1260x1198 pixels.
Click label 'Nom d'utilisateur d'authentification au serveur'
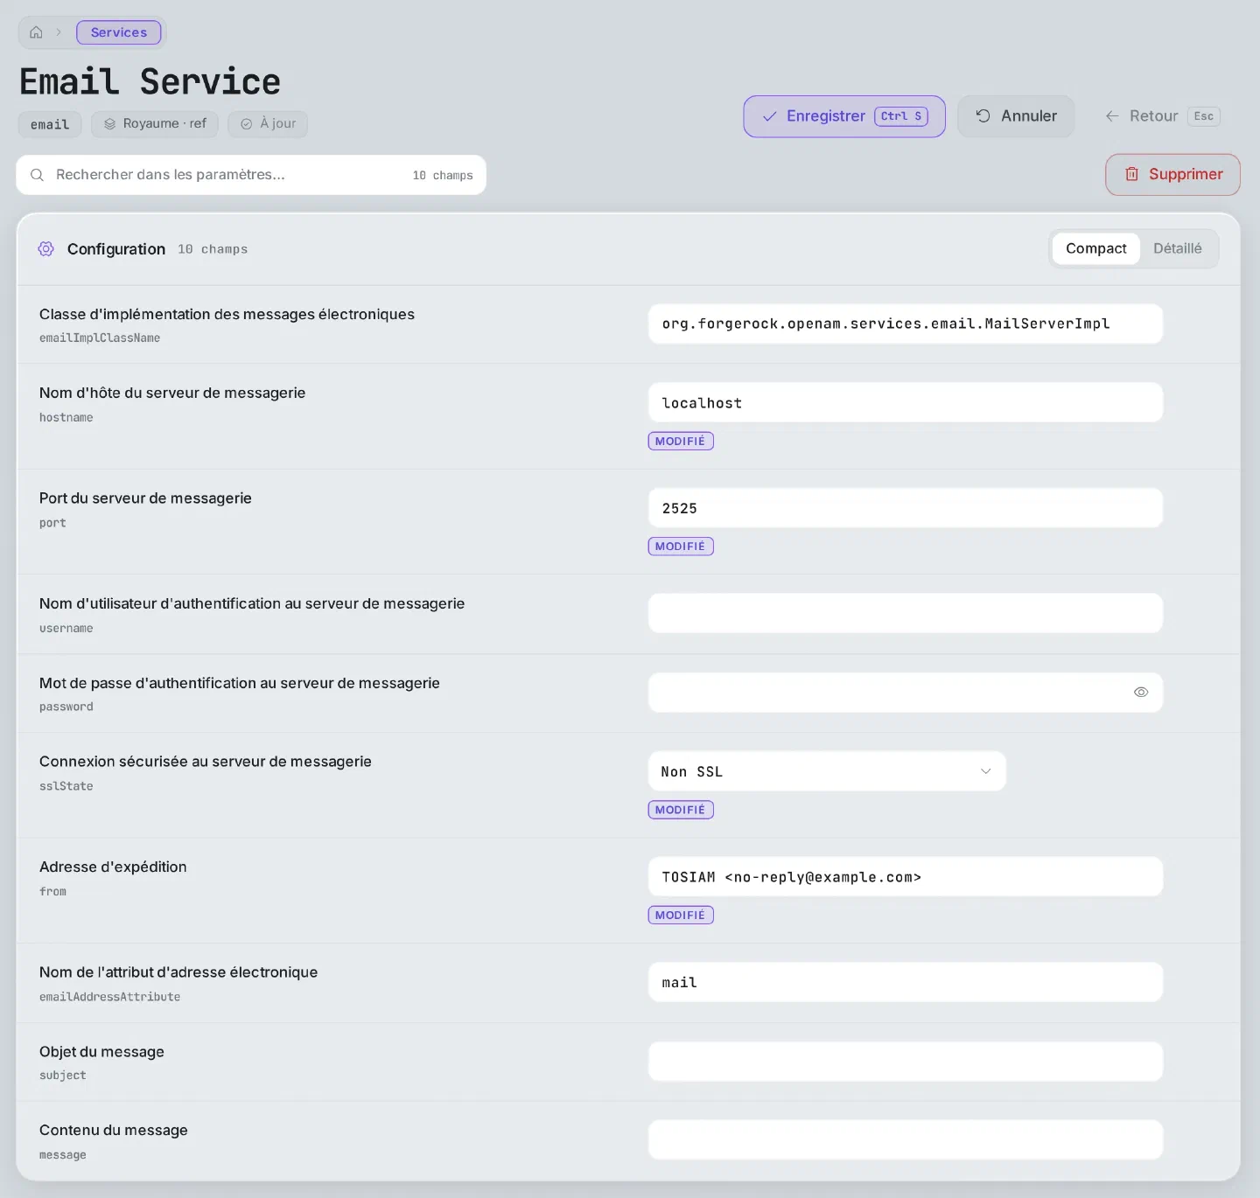[252, 603]
